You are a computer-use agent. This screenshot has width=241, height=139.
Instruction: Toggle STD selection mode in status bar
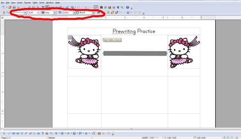point(152,137)
